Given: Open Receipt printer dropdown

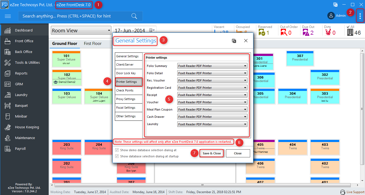Looking at the screenshot, I should point(212,95).
